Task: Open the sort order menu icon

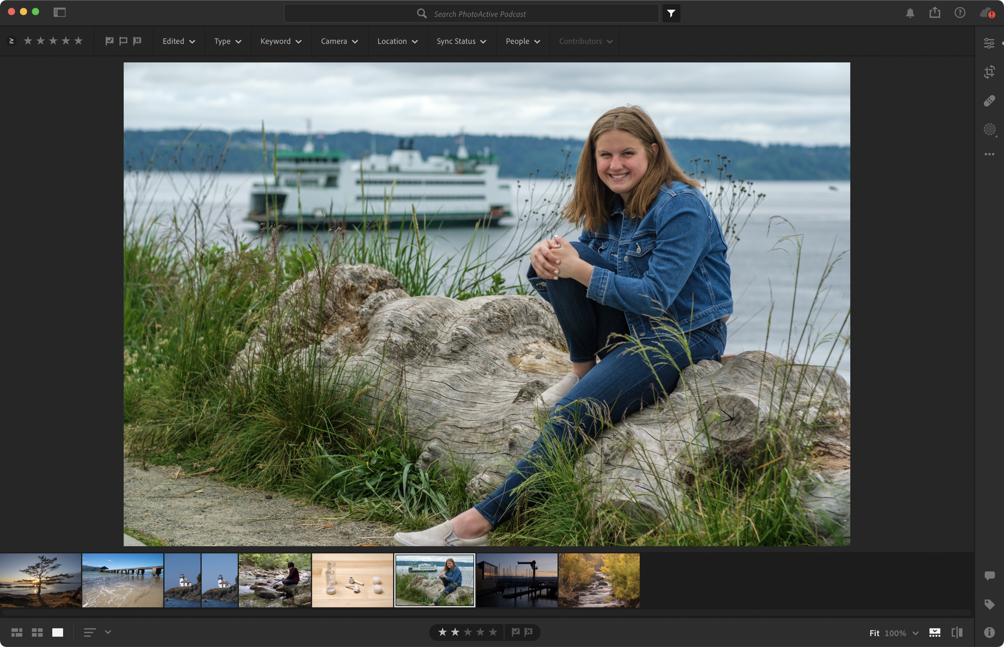Action: coord(90,632)
